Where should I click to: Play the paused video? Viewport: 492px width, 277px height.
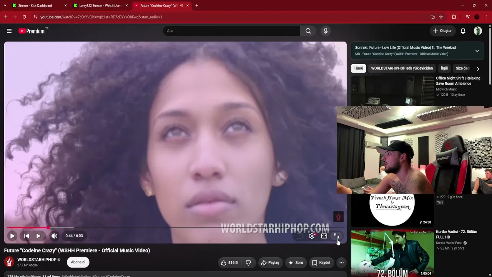coord(12,236)
